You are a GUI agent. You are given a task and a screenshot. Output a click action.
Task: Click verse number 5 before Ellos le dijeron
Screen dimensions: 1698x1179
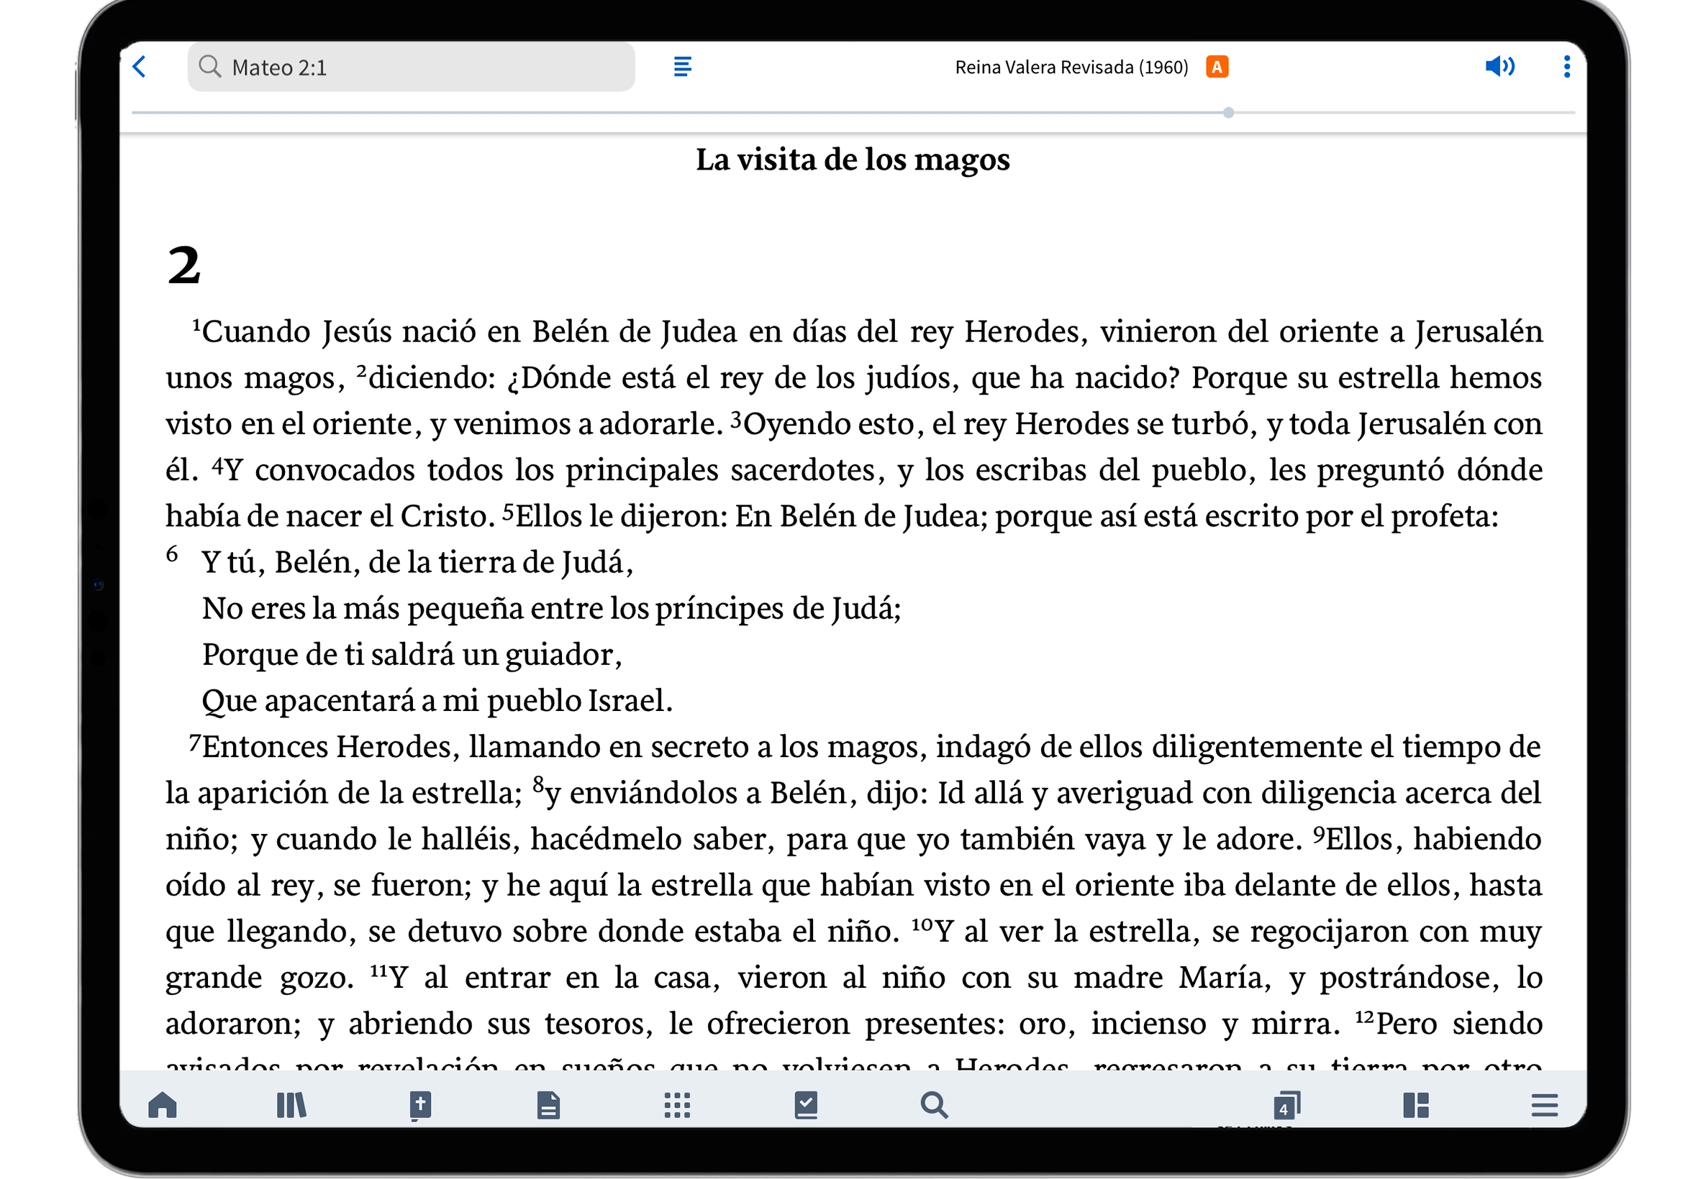click(x=508, y=511)
